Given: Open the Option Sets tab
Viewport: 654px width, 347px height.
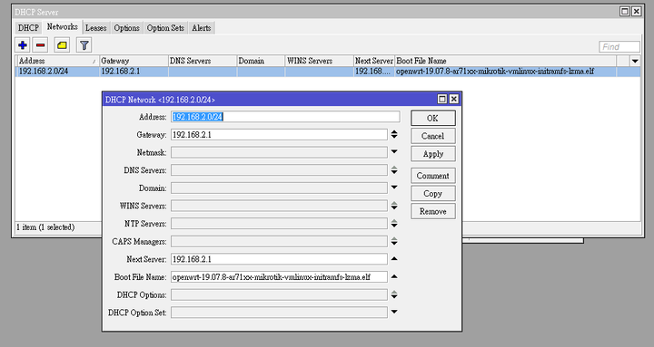Looking at the screenshot, I should [165, 28].
